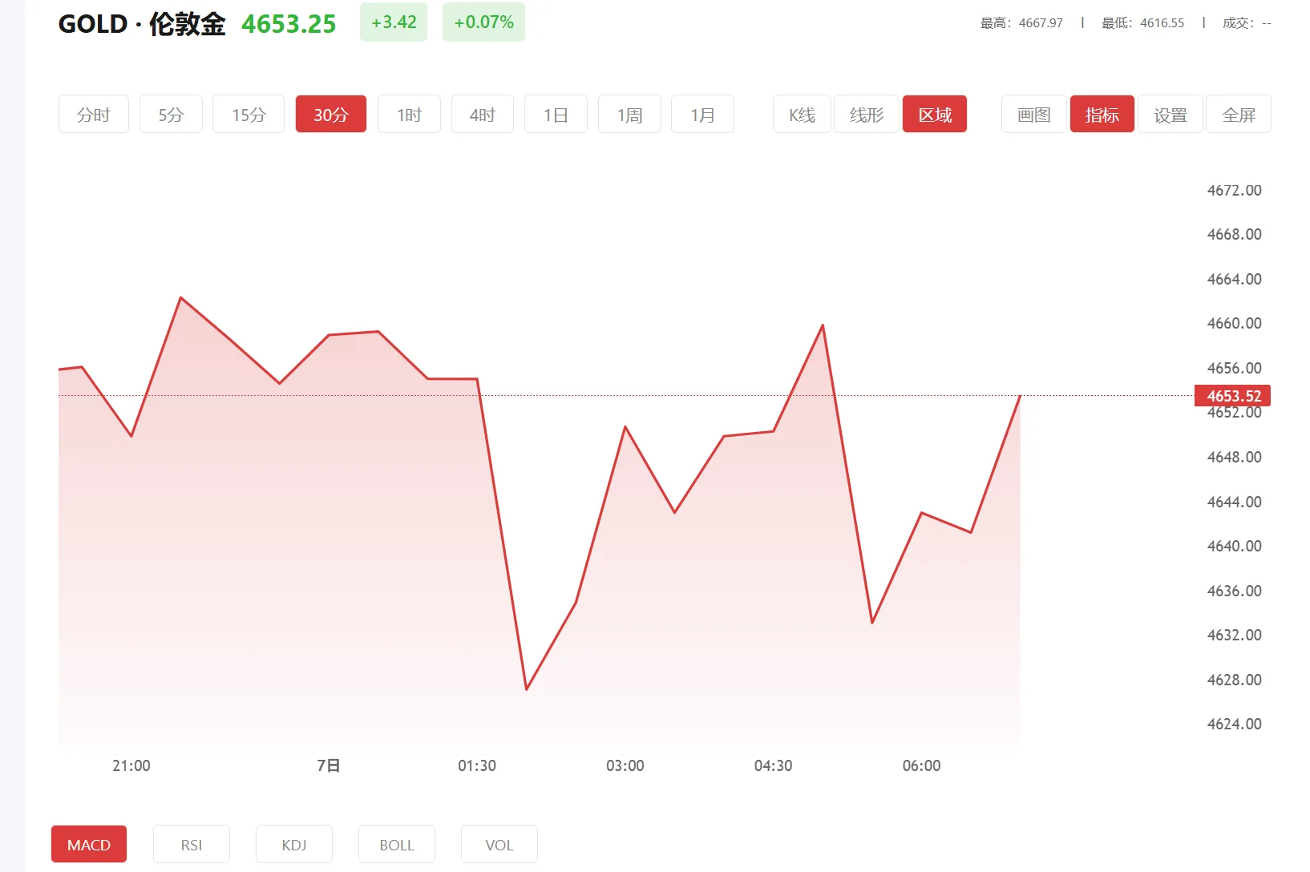Switch chart to 线形 line view
This screenshot has width=1310, height=872.
(x=866, y=114)
